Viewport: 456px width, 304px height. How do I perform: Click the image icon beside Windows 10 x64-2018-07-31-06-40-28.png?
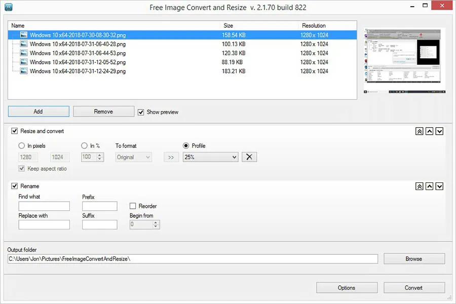[23, 44]
